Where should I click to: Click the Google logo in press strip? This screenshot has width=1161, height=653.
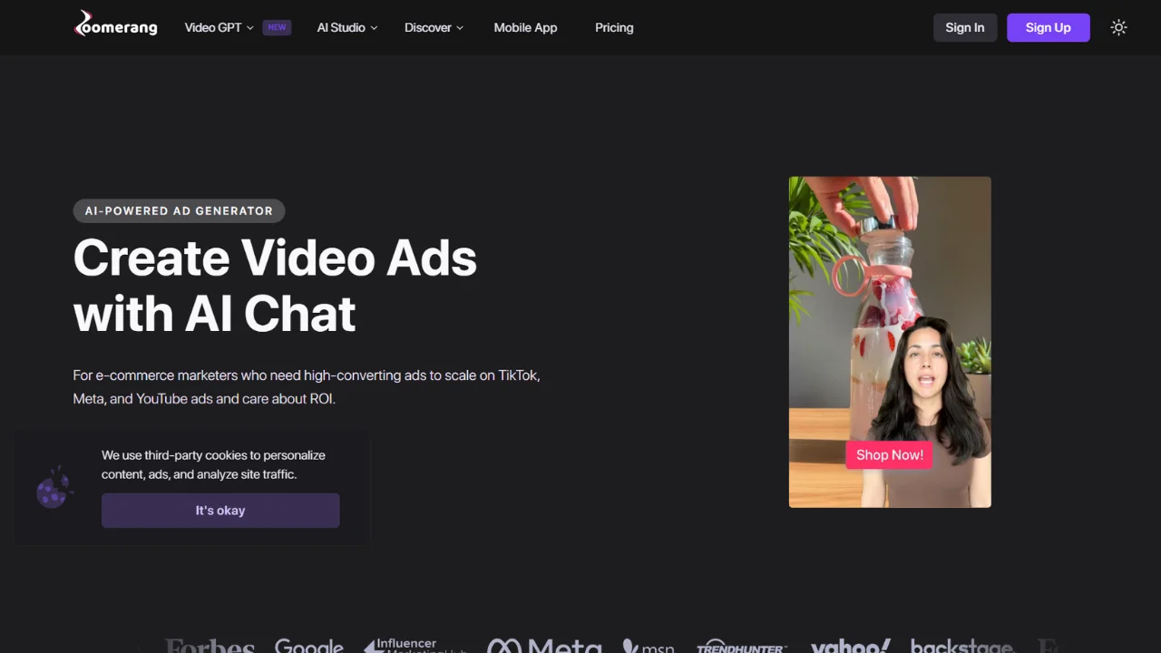pos(309,645)
